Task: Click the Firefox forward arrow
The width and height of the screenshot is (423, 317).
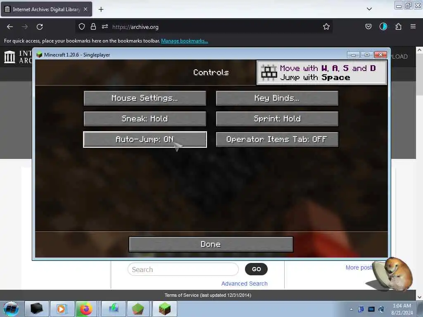Action: (25, 27)
